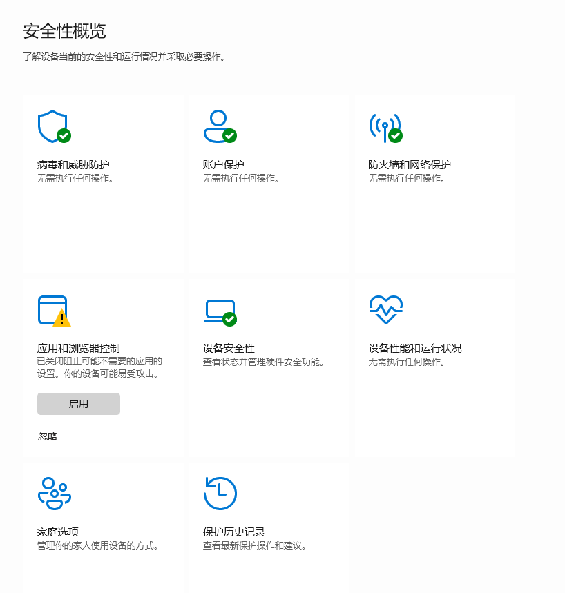Screen dimensions: 565x593
Task: Click the device performance heart icon
Action: pyautogui.click(x=385, y=310)
